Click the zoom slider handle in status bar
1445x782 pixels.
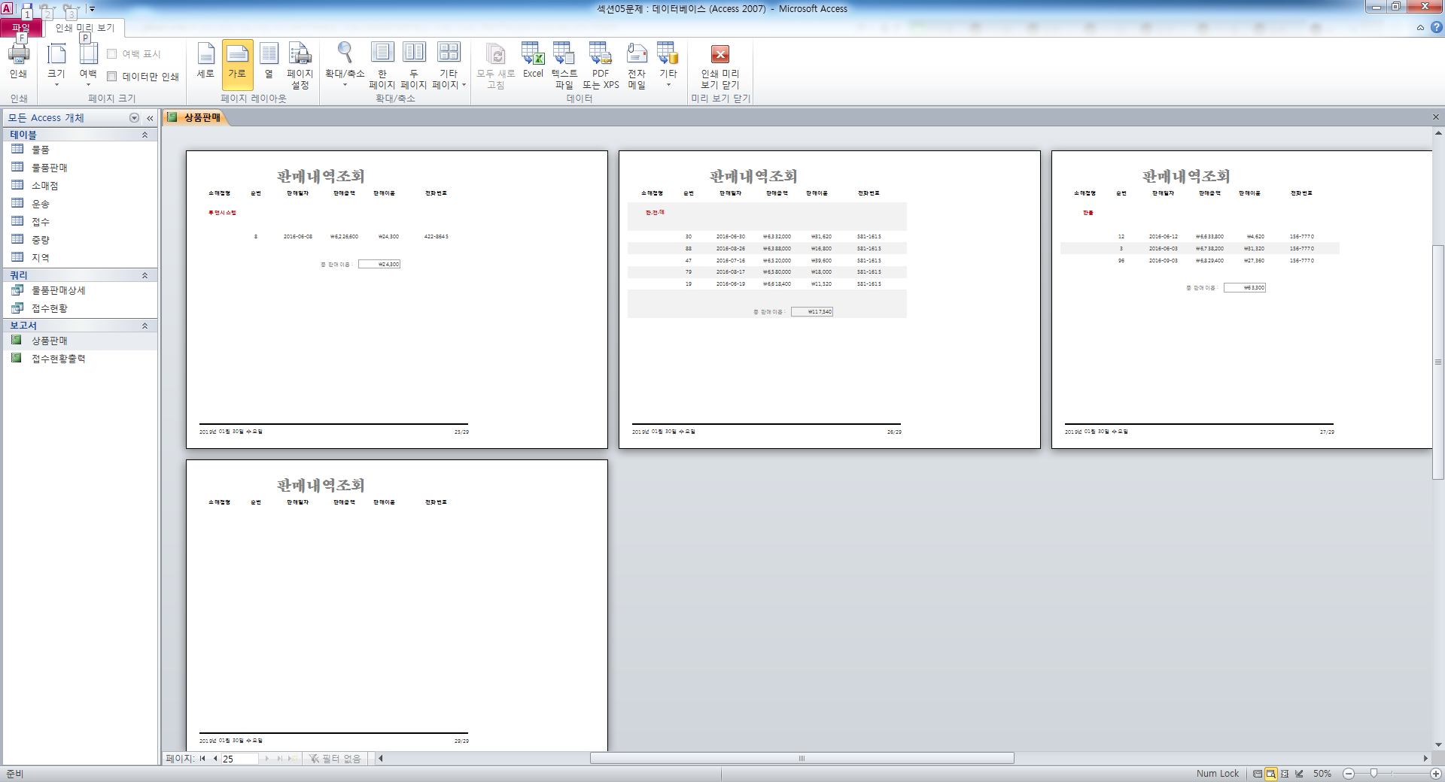[x=1374, y=773]
